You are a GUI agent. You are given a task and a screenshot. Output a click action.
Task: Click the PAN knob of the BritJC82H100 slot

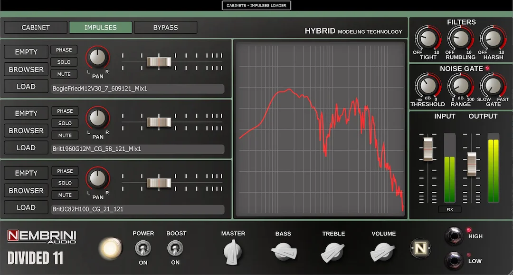[97, 178]
